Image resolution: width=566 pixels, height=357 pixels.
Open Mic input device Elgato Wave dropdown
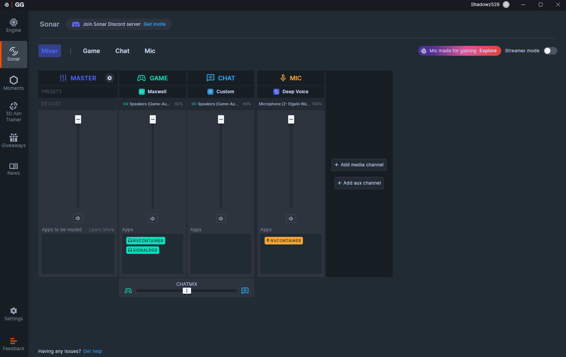pos(291,104)
